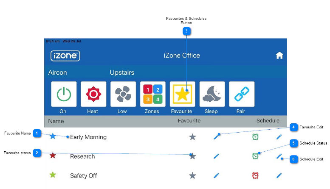This screenshot has height=189, width=330.
Task: Change the Heat mode button
Action: pyautogui.click(x=93, y=94)
